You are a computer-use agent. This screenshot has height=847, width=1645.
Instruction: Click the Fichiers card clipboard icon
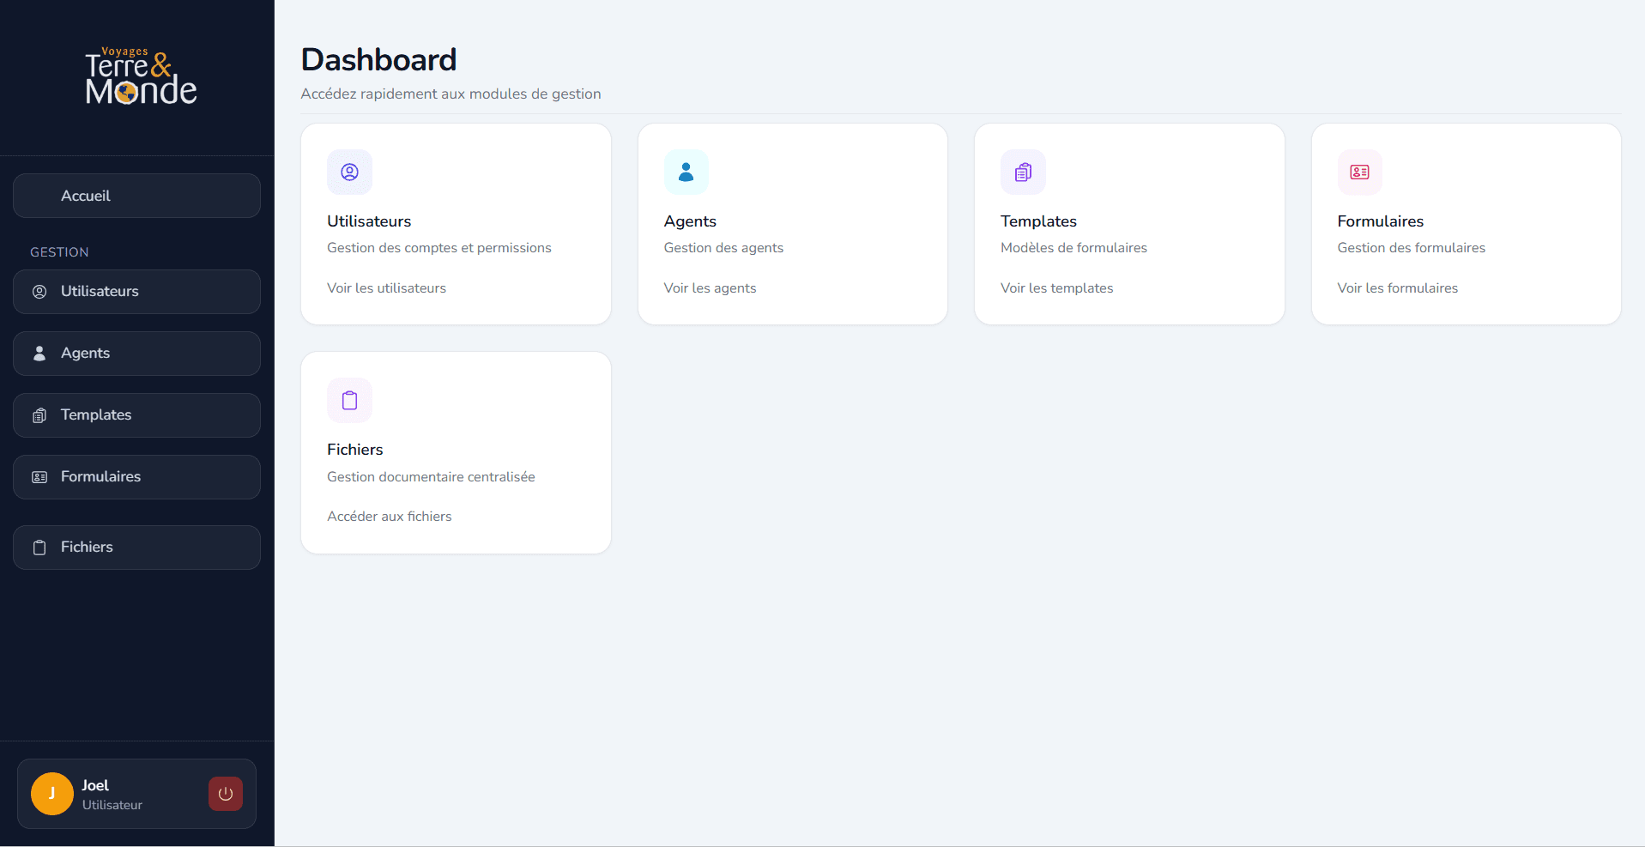(350, 401)
